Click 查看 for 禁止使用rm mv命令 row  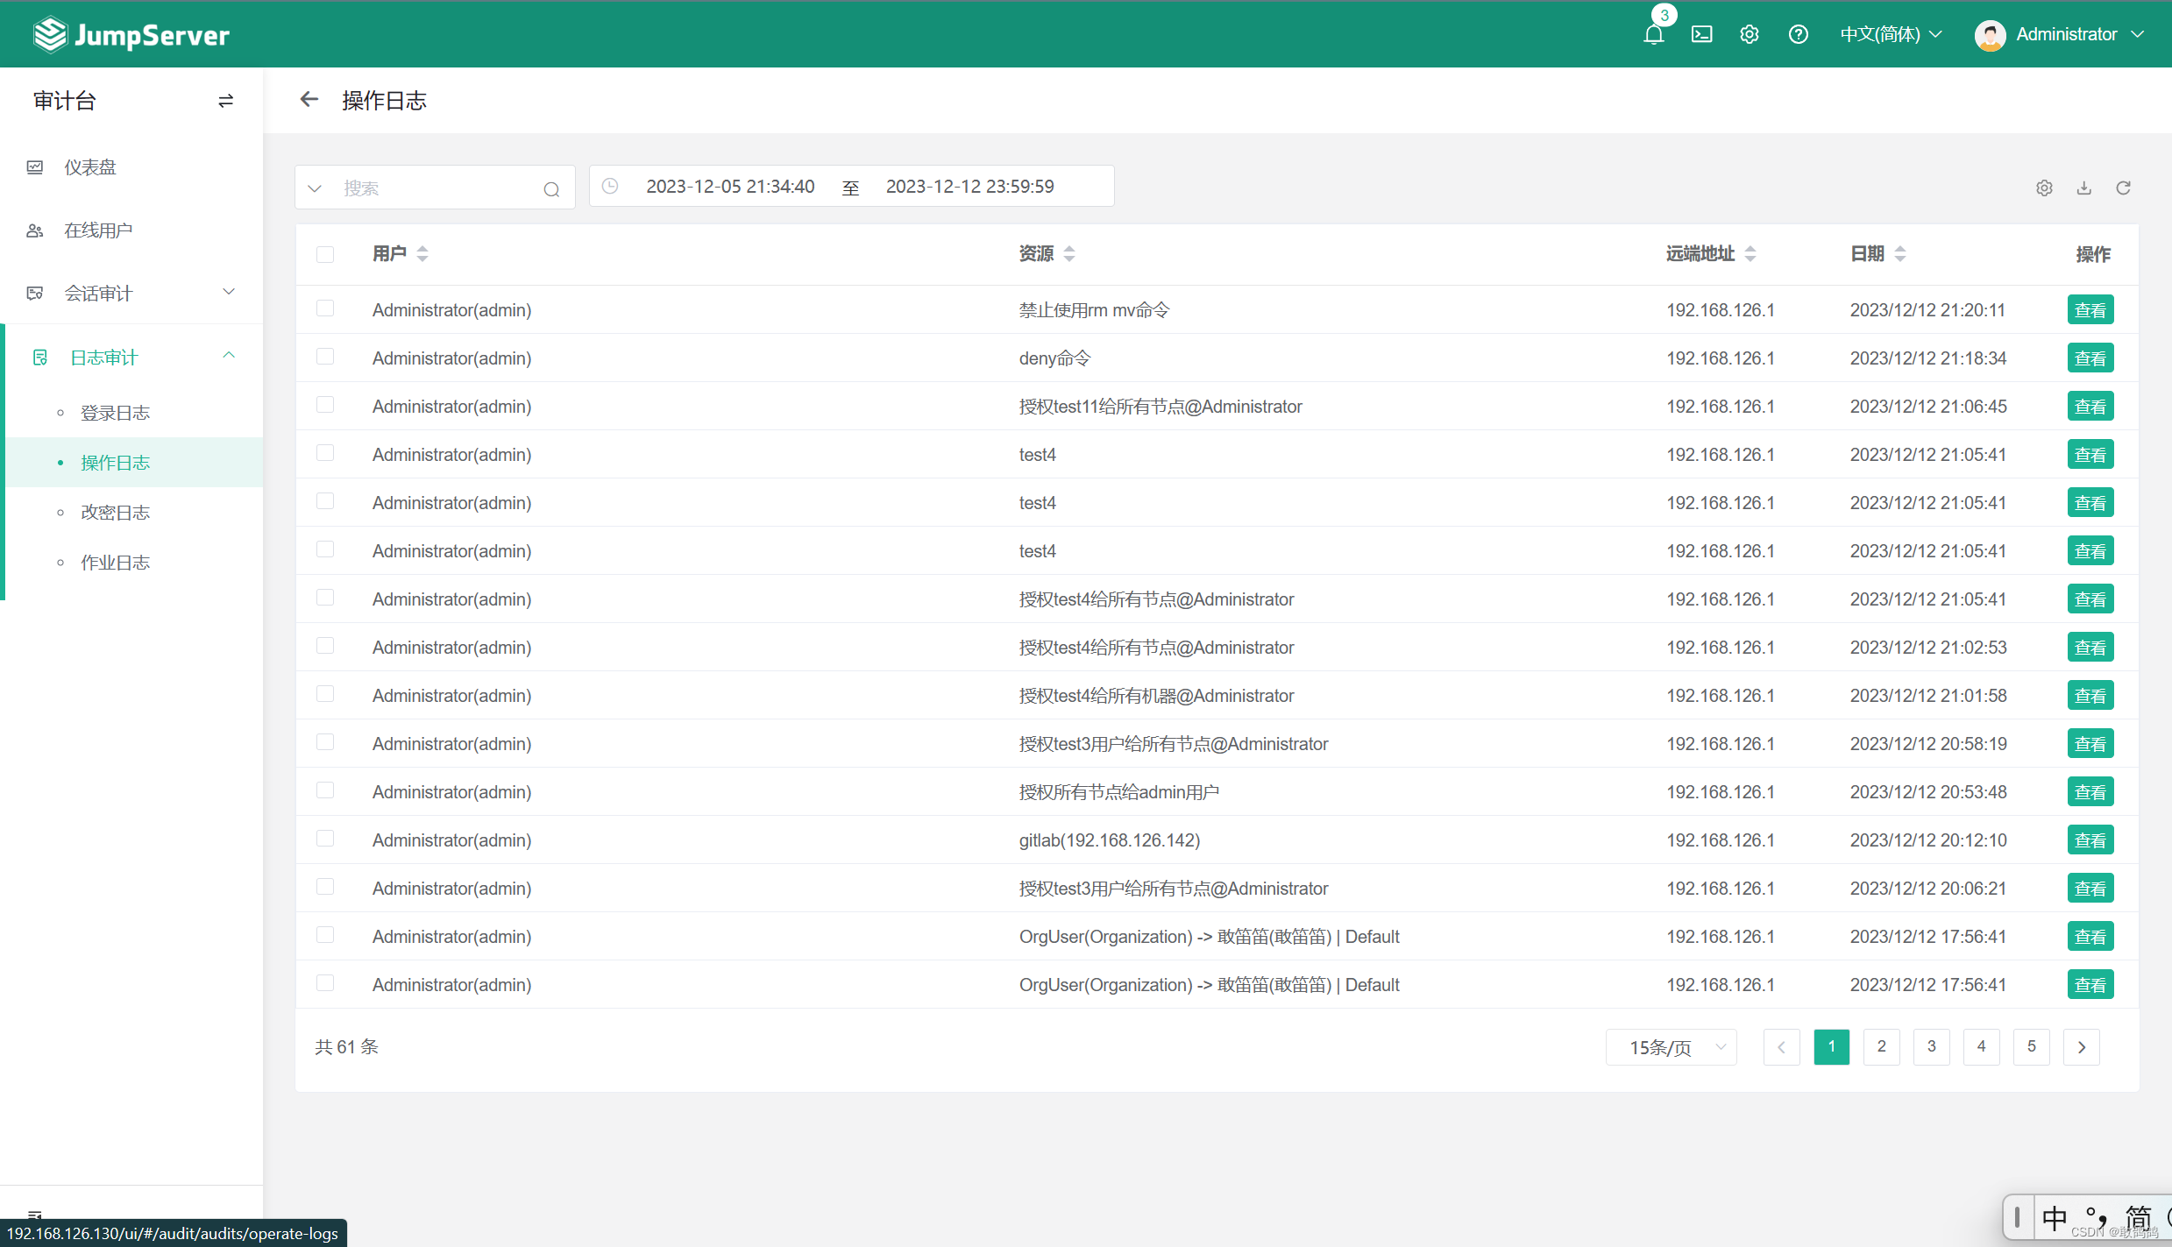(2090, 310)
